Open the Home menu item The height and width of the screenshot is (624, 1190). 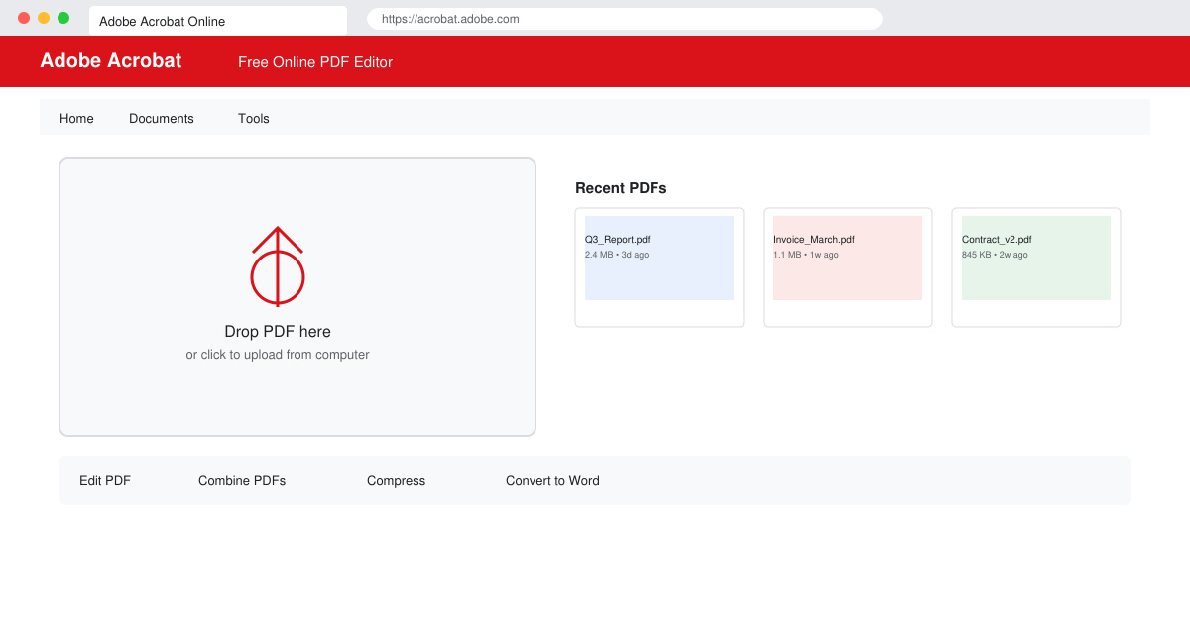[x=76, y=118]
